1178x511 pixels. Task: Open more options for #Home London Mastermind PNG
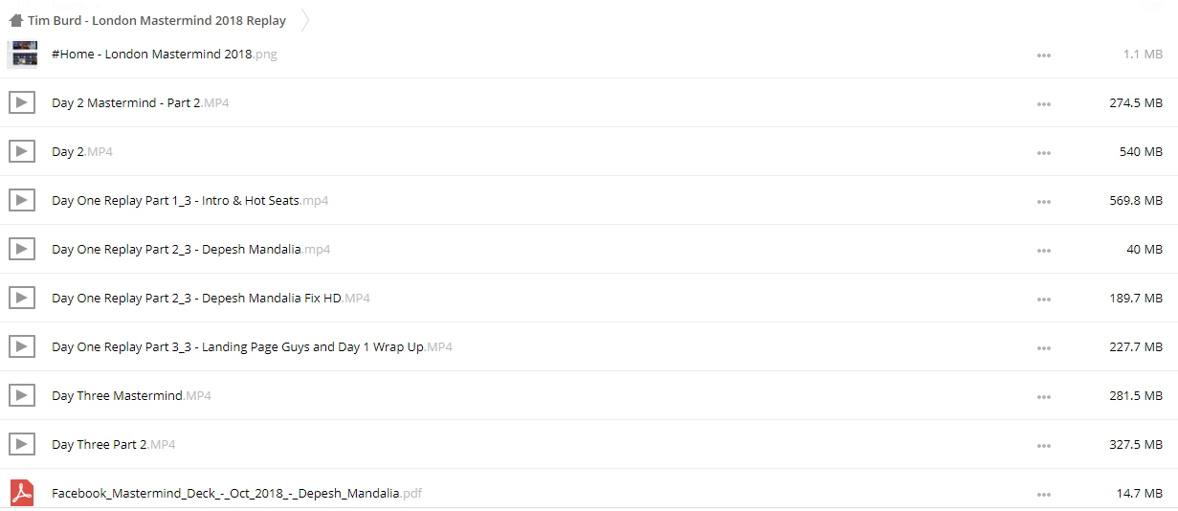click(1043, 56)
